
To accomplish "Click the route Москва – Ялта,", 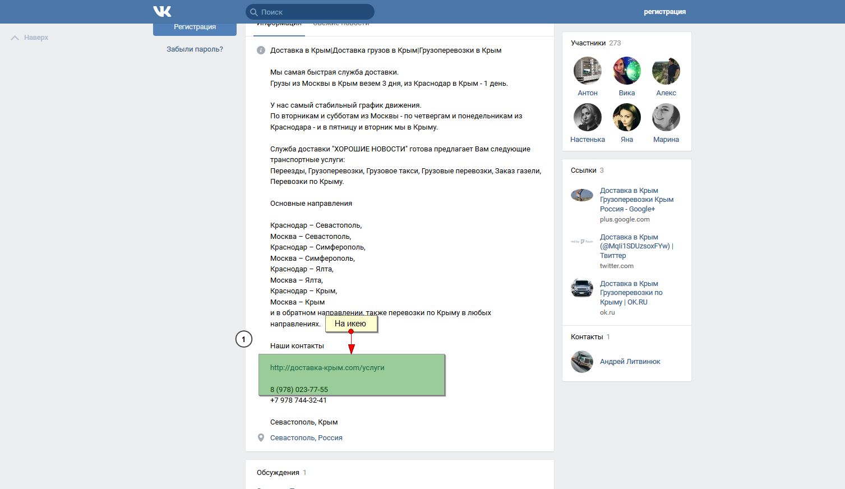I will (x=297, y=280).
